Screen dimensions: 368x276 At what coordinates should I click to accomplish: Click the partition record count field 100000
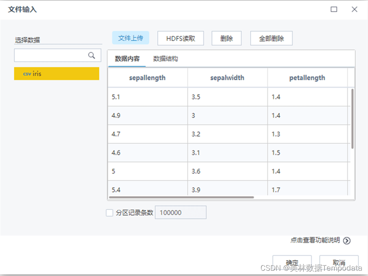pyautogui.click(x=181, y=212)
